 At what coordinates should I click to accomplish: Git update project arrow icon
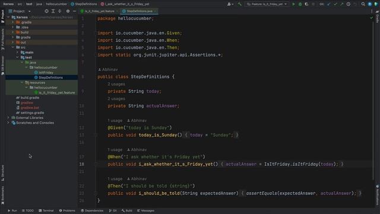[x=329, y=4]
